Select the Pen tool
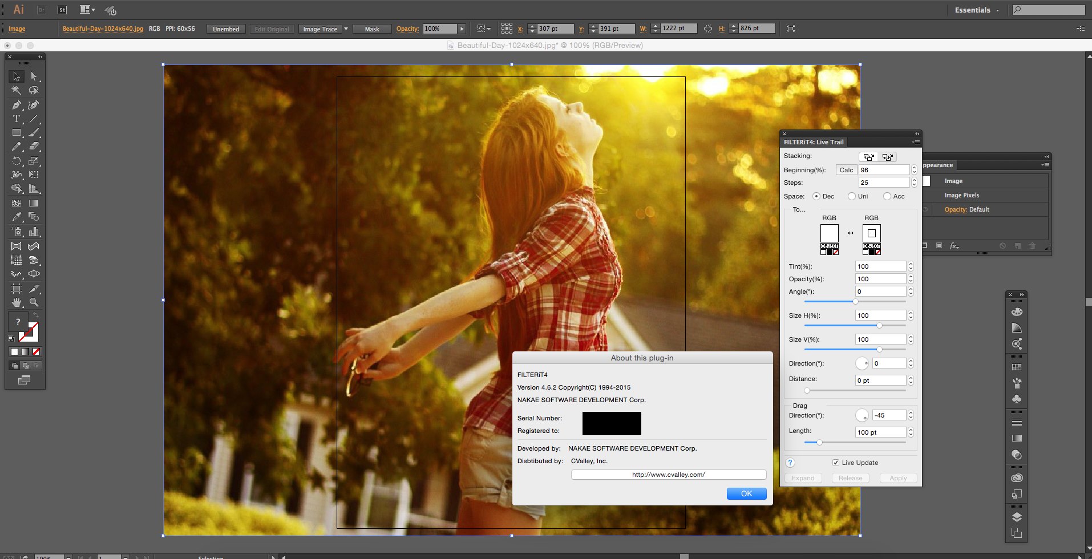The height and width of the screenshot is (559, 1092). [x=16, y=105]
